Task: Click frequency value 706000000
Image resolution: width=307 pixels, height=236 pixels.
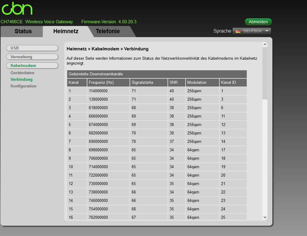Action: pos(98,158)
